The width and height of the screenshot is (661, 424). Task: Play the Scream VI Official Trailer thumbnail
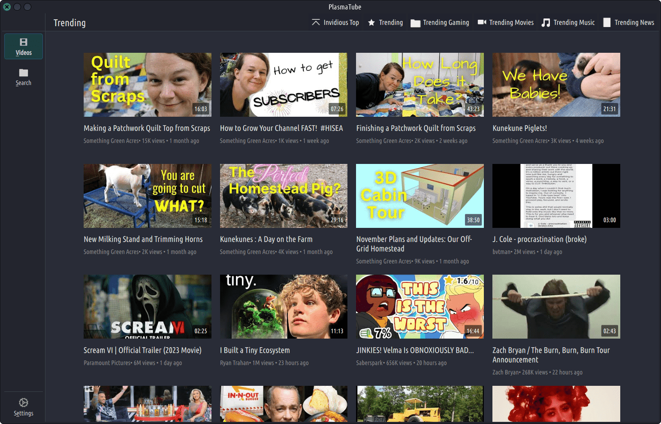(x=147, y=306)
